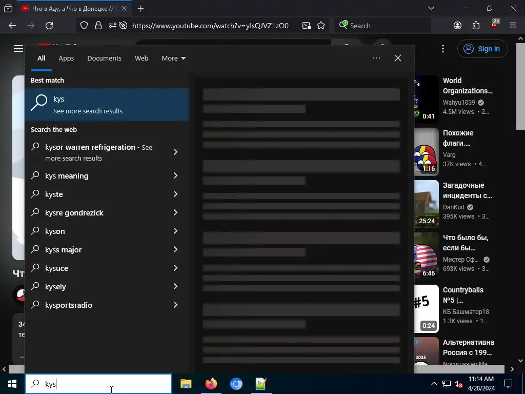The height and width of the screenshot is (394, 525).
Task: Show hidden tray icons chevron
Action: [x=434, y=384]
